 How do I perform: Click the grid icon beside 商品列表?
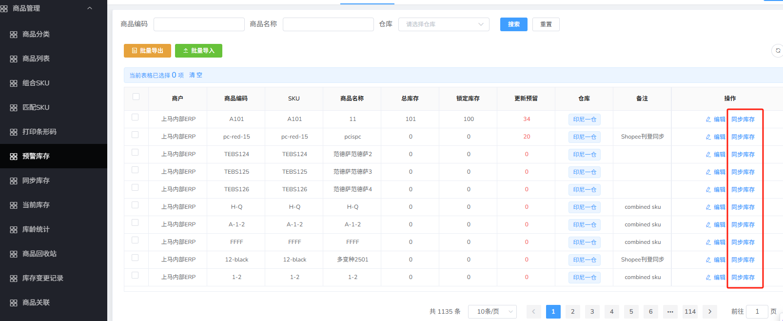pyautogui.click(x=14, y=59)
